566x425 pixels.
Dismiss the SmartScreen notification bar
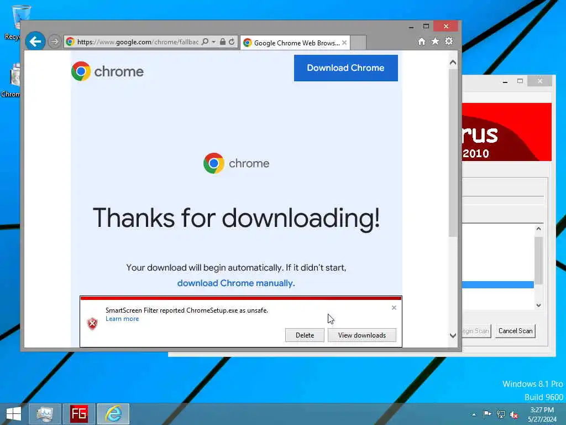pyautogui.click(x=394, y=308)
